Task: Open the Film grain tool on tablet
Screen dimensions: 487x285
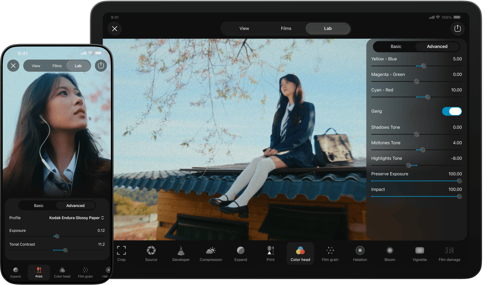Action: (x=330, y=253)
